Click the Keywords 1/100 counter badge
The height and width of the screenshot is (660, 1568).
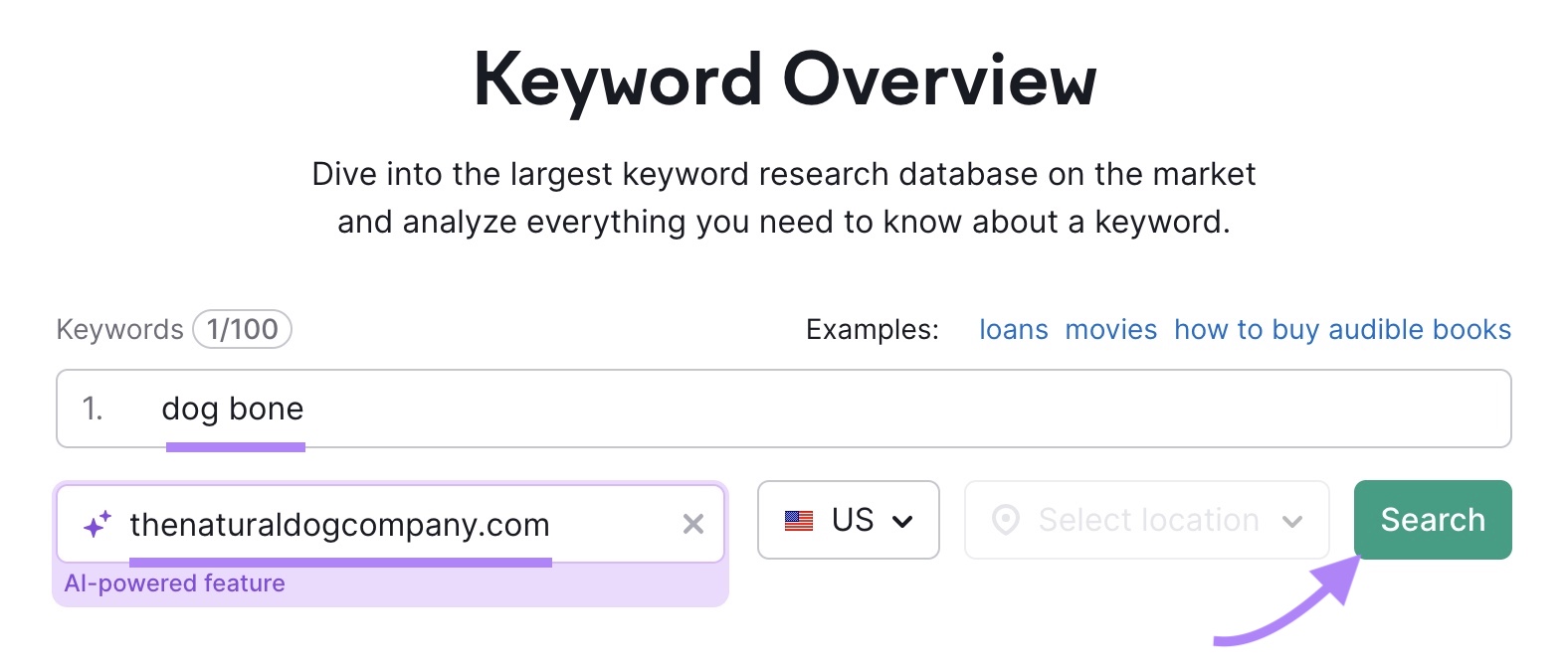(x=242, y=329)
